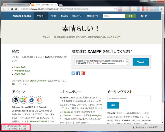Close the XAMPP Download Success tab
The width and height of the screenshot is (165, 132).
pos(56,5)
